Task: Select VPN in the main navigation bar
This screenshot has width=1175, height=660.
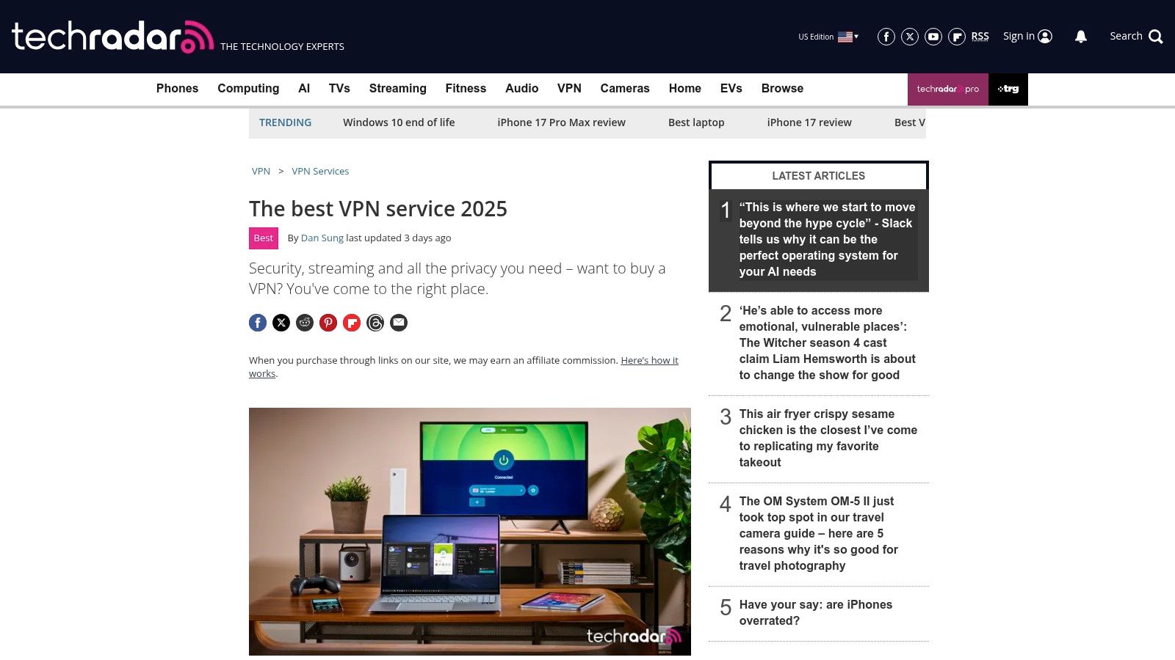Action: pyautogui.click(x=569, y=89)
